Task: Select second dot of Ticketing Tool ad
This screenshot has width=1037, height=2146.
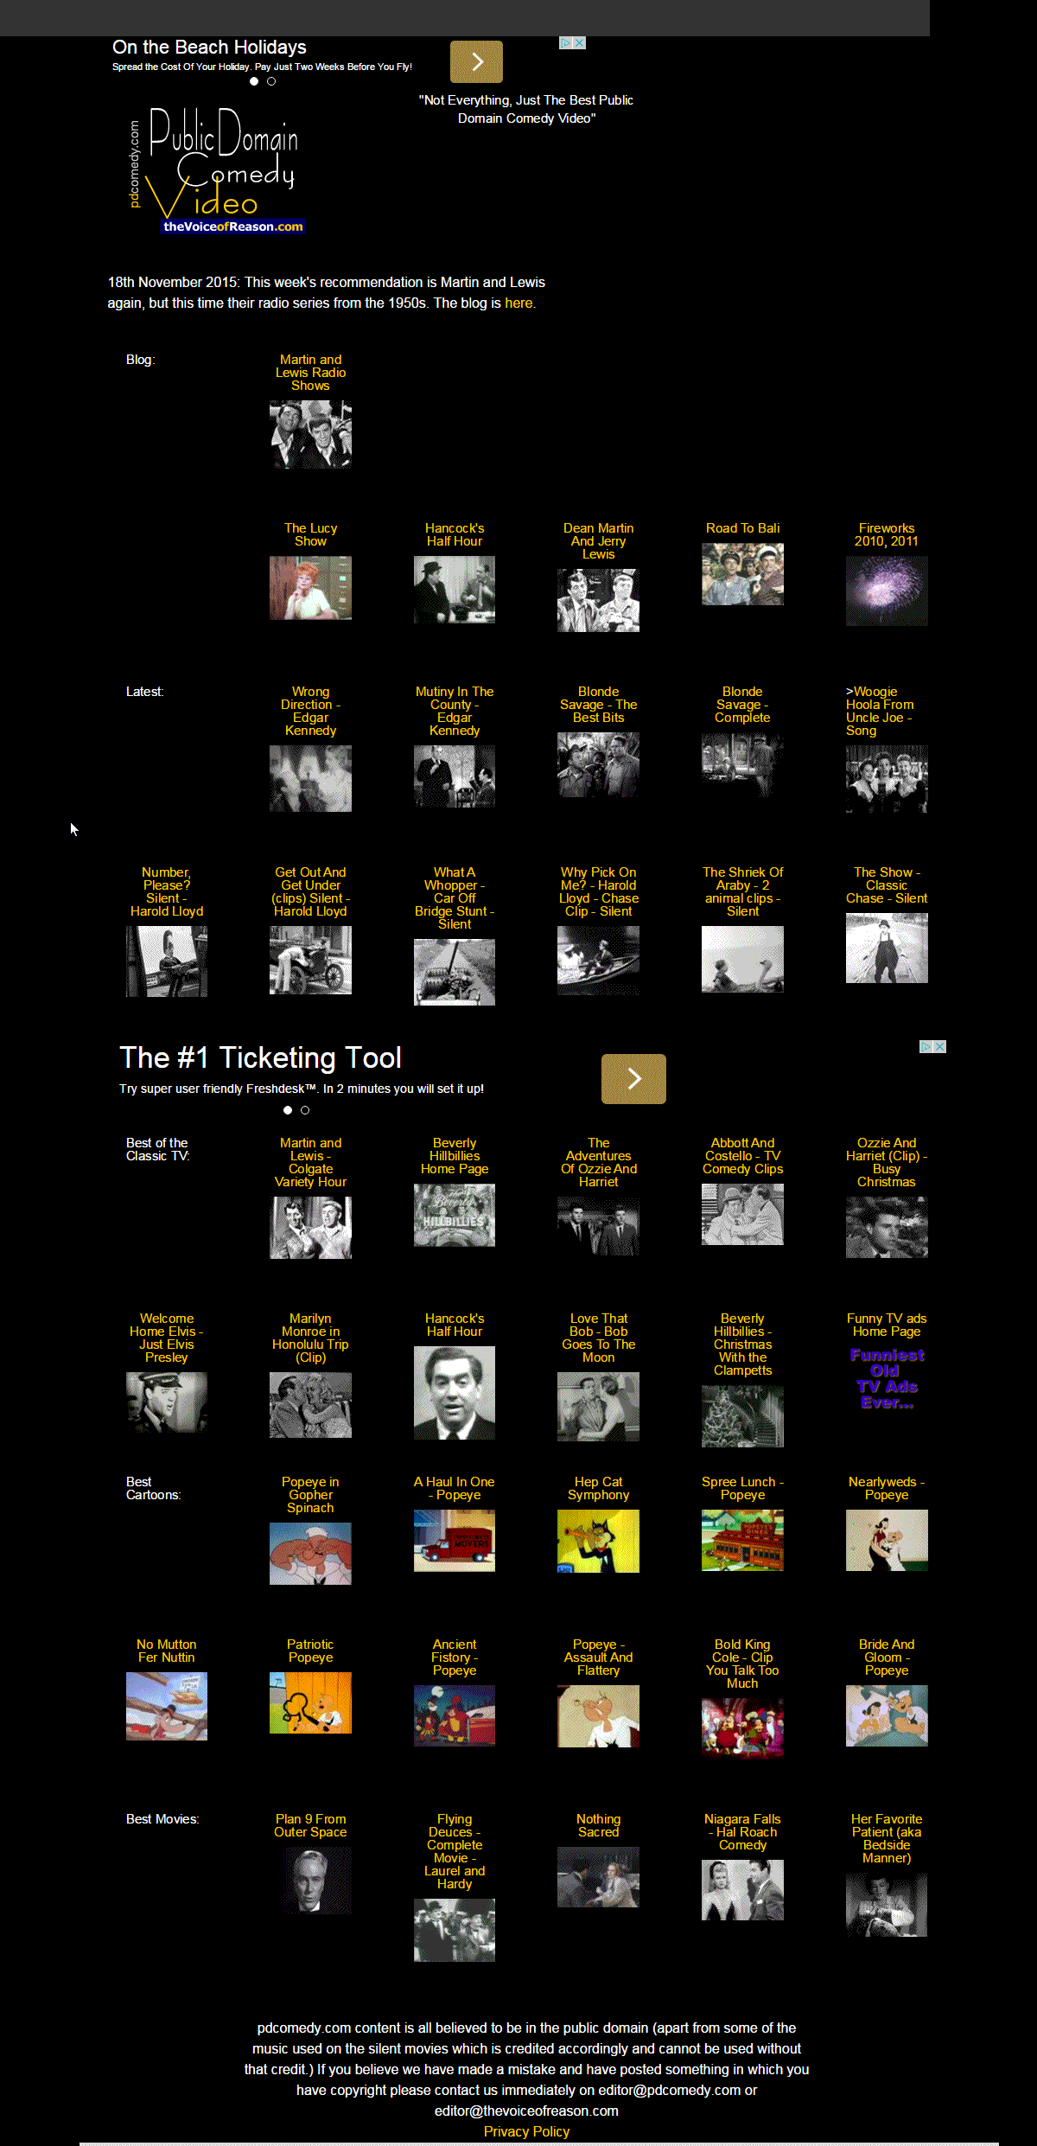Action: [x=305, y=1110]
